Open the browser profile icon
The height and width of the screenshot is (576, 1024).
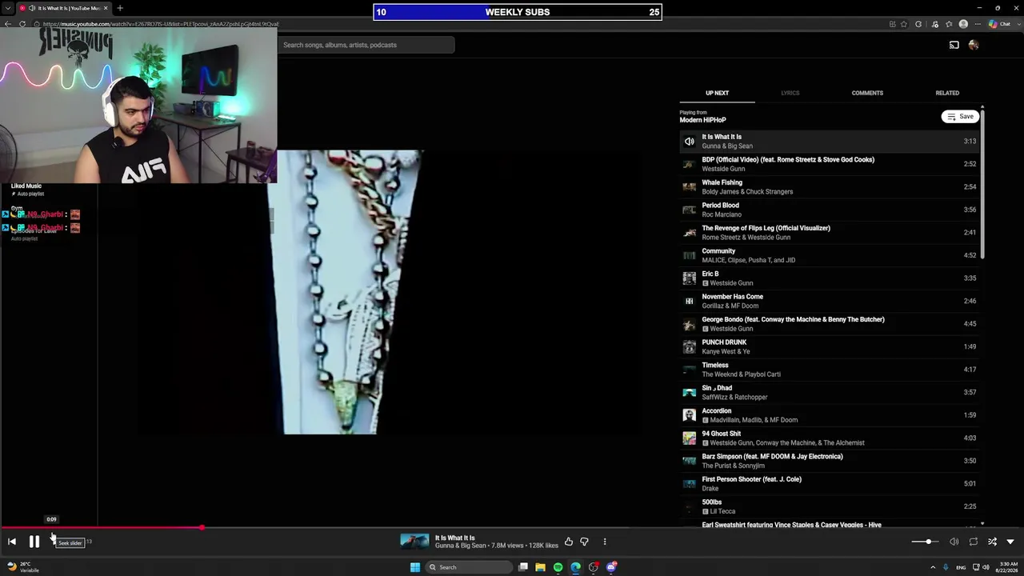(963, 24)
